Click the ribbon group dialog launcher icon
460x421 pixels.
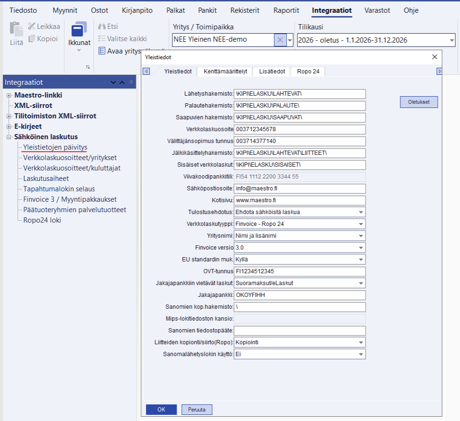(x=88, y=67)
